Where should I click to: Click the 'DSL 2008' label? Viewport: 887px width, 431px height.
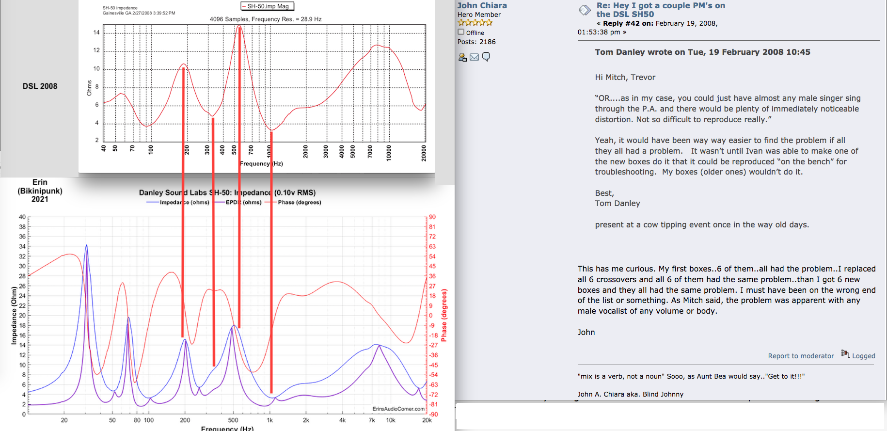(40, 86)
